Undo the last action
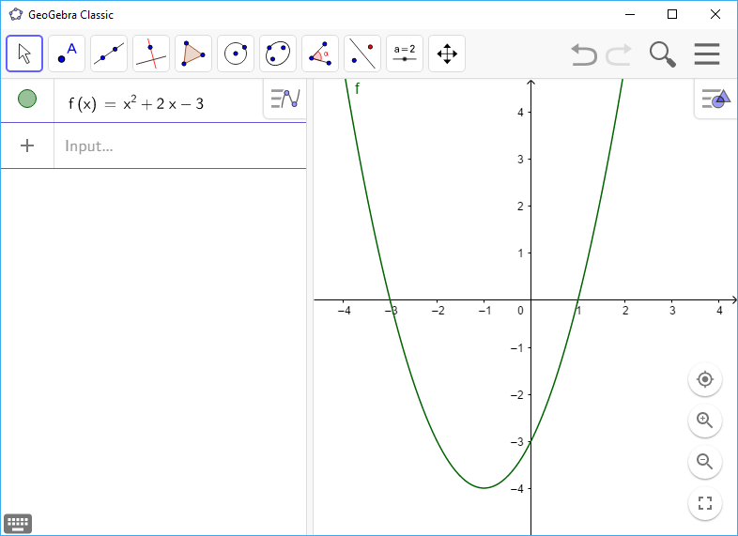This screenshot has width=738, height=536. pyautogui.click(x=584, y=54)
